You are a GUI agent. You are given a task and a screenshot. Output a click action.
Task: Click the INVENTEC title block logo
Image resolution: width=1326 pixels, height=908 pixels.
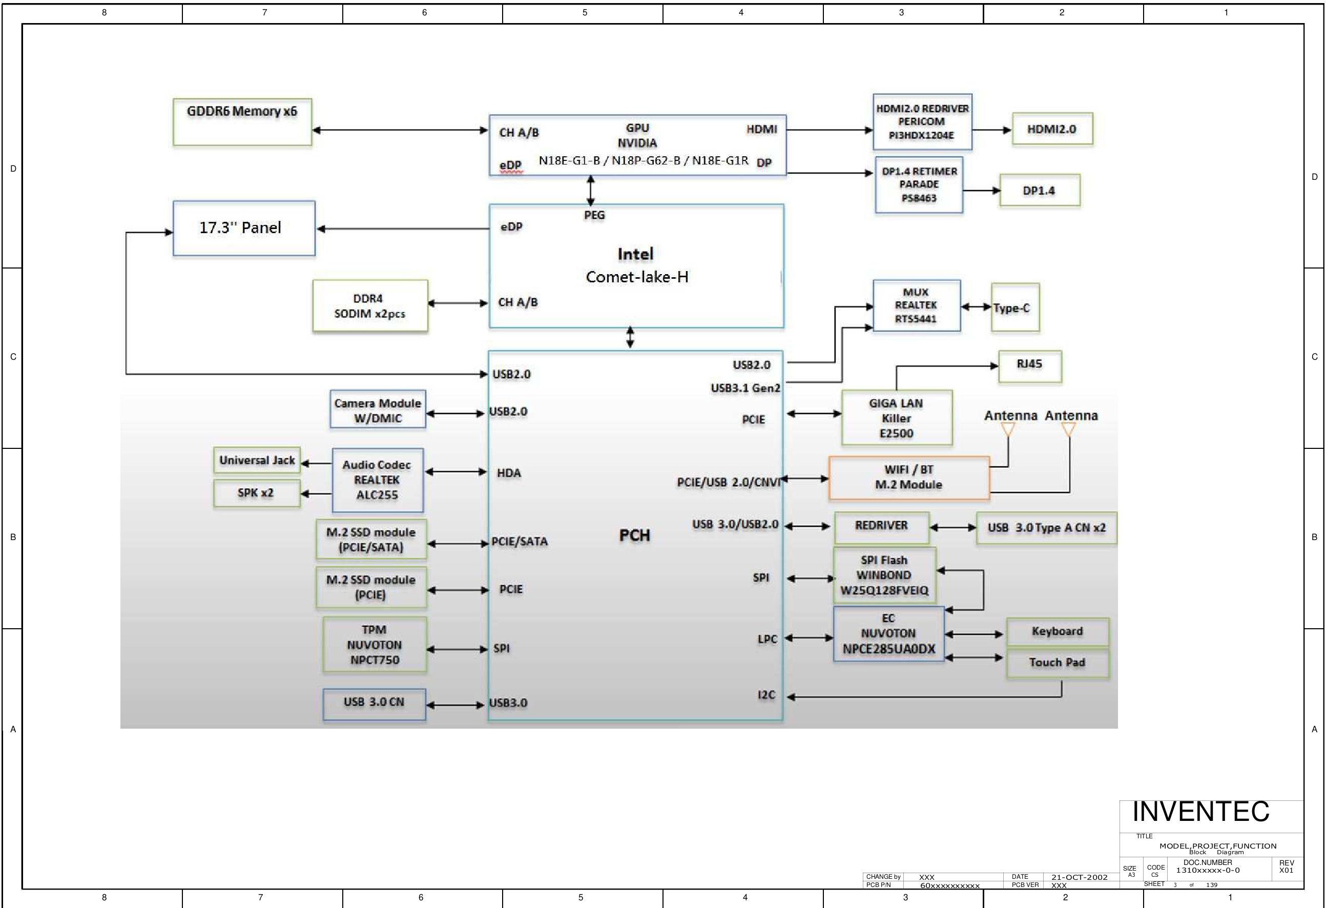[x=1200, y=812]
